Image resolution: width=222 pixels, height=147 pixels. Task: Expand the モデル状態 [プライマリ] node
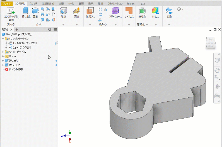[6, 43]
